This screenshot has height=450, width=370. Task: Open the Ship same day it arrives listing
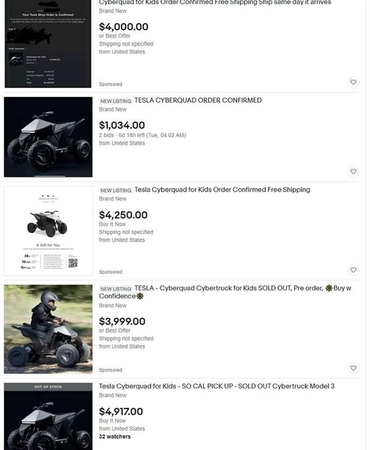click(x=215, y=2)
